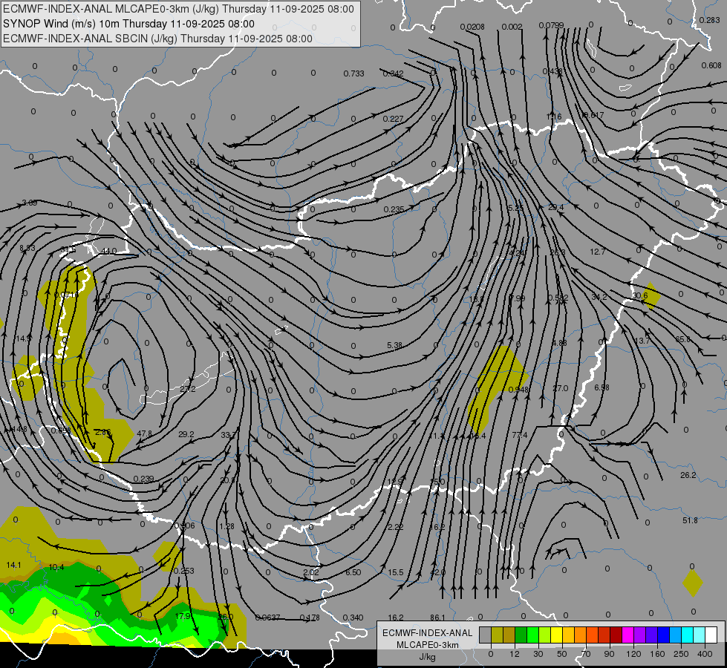Click the map value 0.733

pyautogui.click(x=353, y=73)
